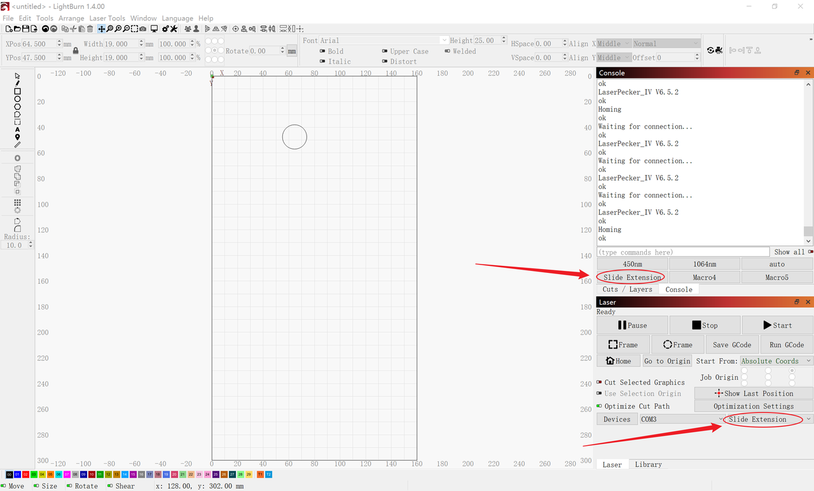Click the camera capture icon in toolbar
The height and width of the screenshot is (491, 814).
pos(143,29)
